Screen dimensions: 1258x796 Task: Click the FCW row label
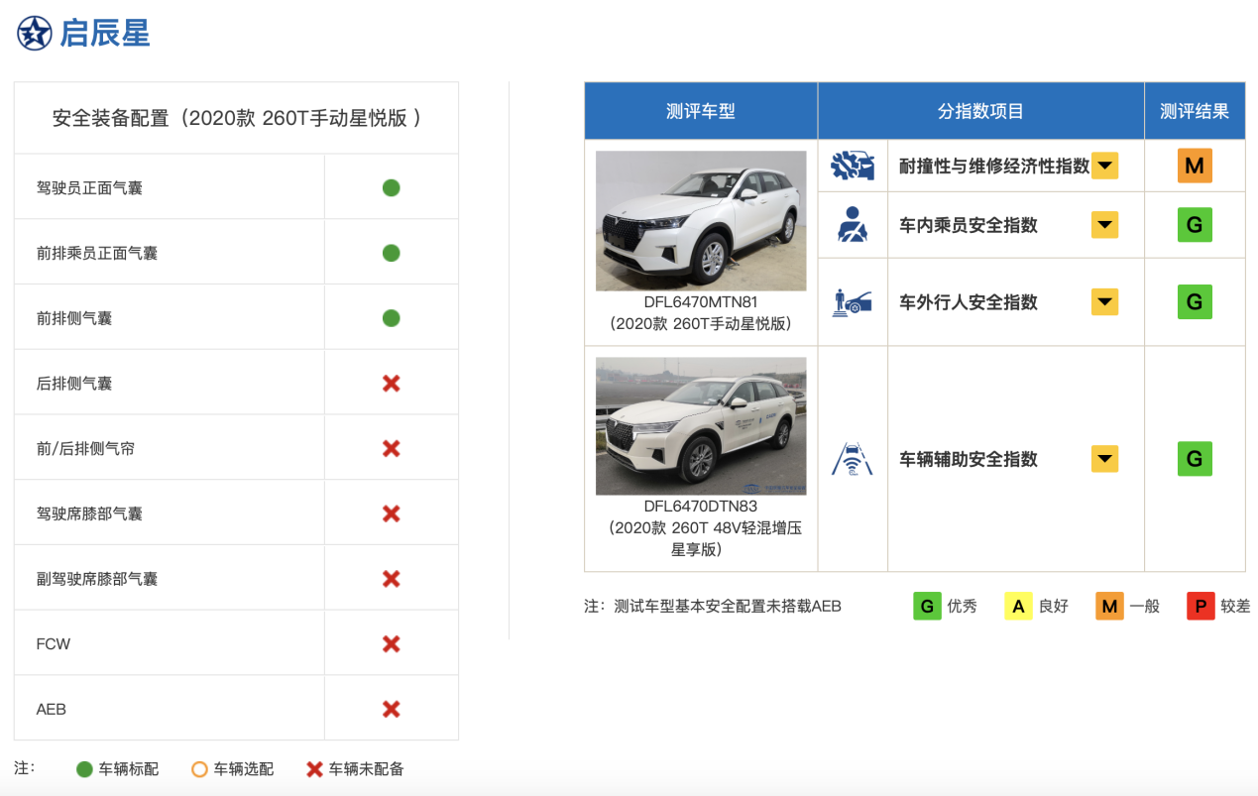tap(54, 644)
